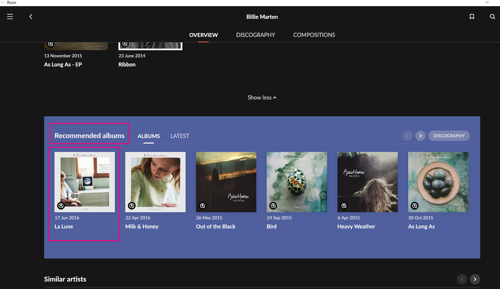Viewport: 500px width, 289px height.
Task: Open the full DISCOGRAPHY from the pill button
Action: pyautogui.click(x=449, y=136)
